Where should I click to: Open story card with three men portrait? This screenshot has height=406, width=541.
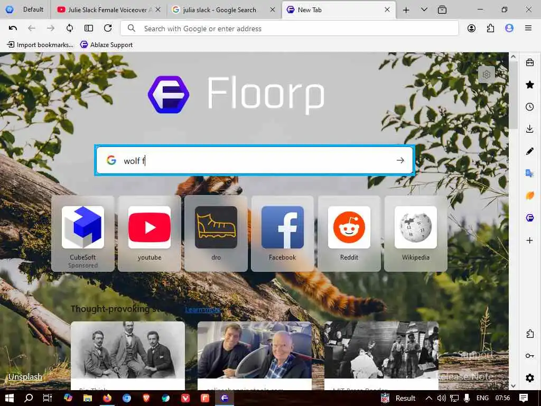[x=128, y=356]
